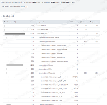Image resolution: width=107 pixels, height=105 pixels.
Task: Click the 0.02 duration value for expand_search
Action: (32, 38)
